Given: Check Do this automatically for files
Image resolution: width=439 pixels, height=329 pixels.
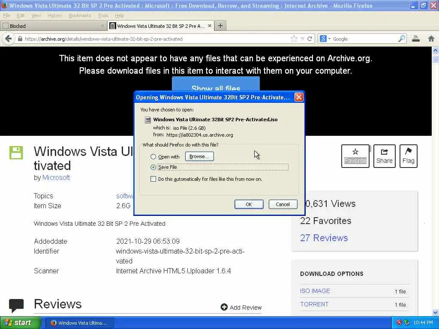Looking at the screenshot, I should pyautogui.click(x=153, y=179).
